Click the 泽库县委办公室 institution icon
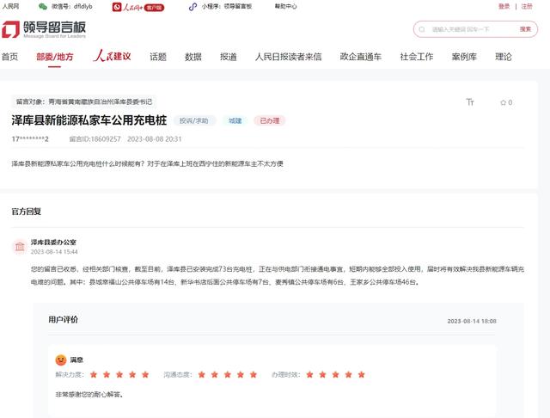The width and height of the screenshot is (550, 418). point(19,248)
